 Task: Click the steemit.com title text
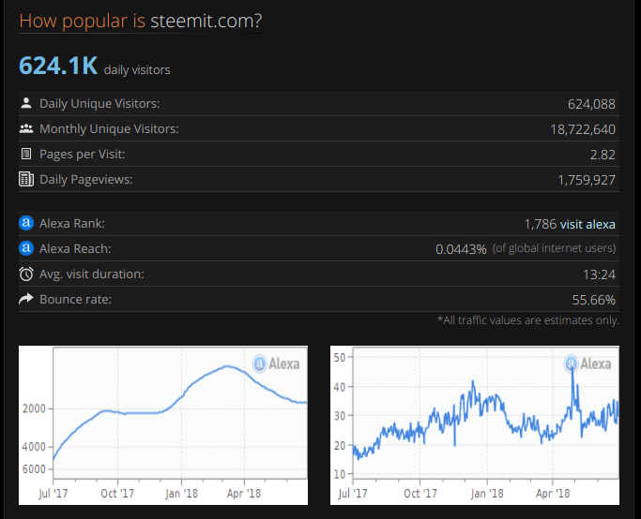(206, 21)
